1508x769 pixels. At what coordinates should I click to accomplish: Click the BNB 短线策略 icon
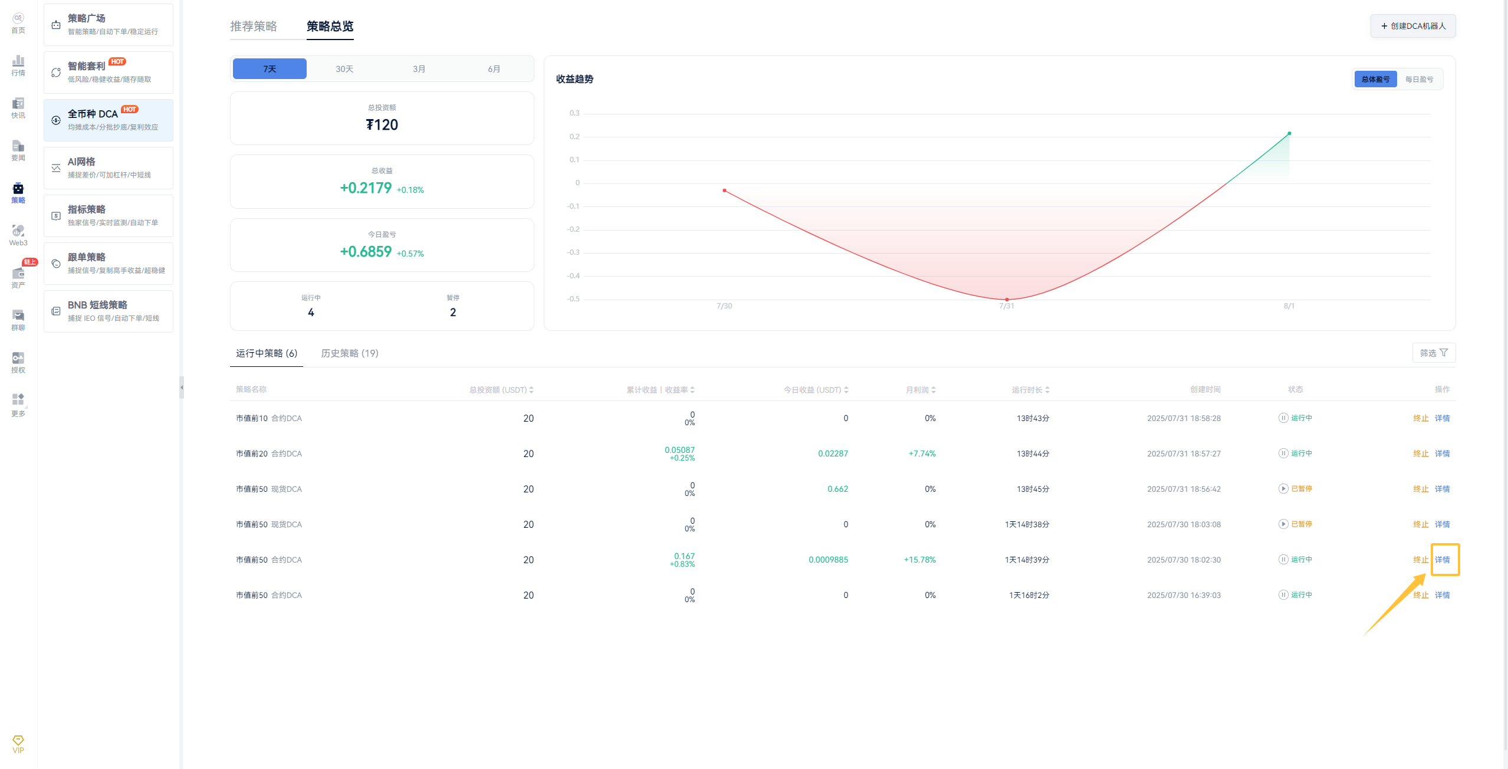pyautogui.click(x=56, y=311)
